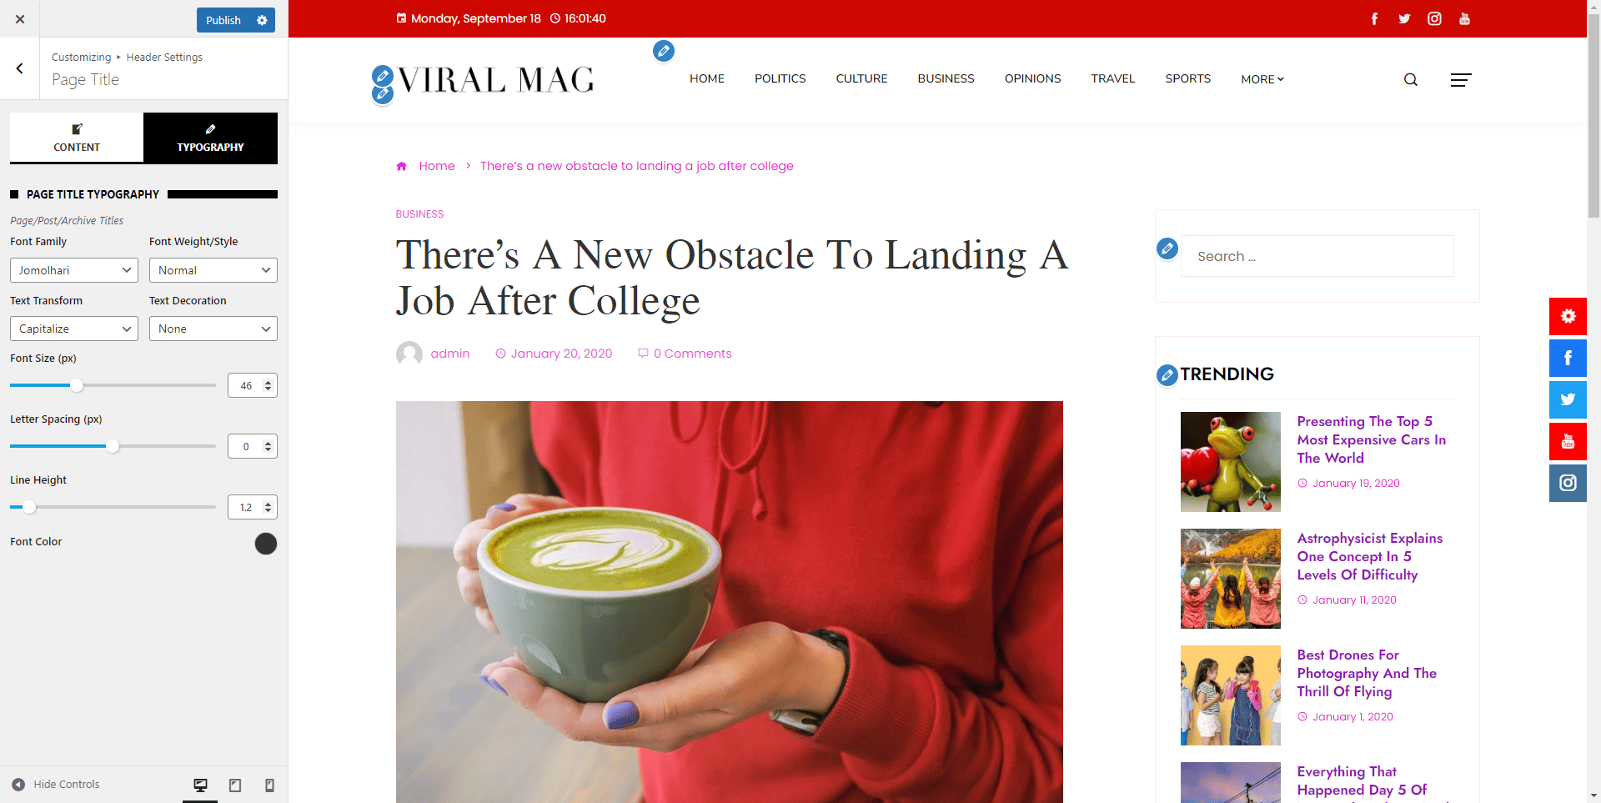Click the back arrow in customizer panel

(x=20, y=68)
